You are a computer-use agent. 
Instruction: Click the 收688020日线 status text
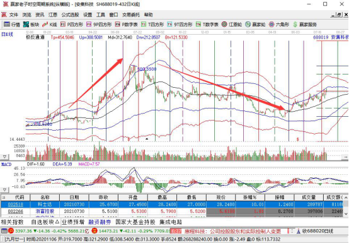tap(318, 231)
